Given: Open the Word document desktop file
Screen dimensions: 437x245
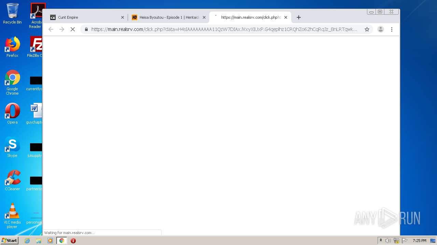Looking at the screenshot, I should 35,114.
